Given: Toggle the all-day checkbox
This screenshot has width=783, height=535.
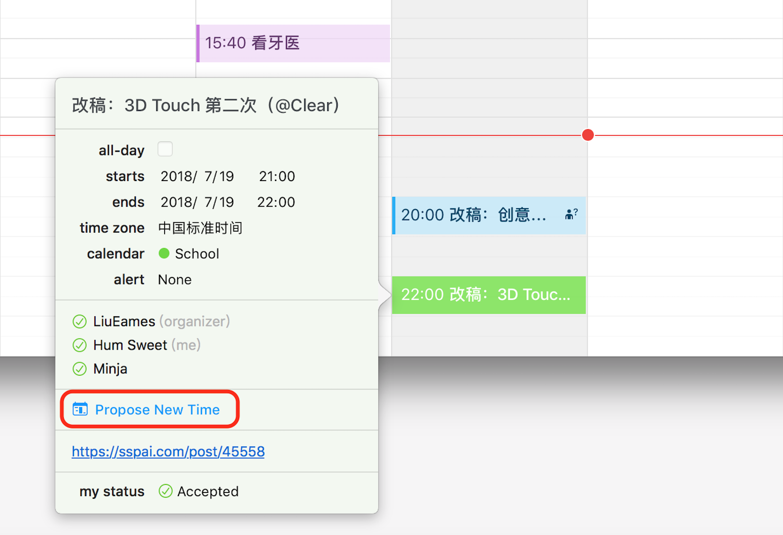Looking at the screenshot, I should pos(165,149).
